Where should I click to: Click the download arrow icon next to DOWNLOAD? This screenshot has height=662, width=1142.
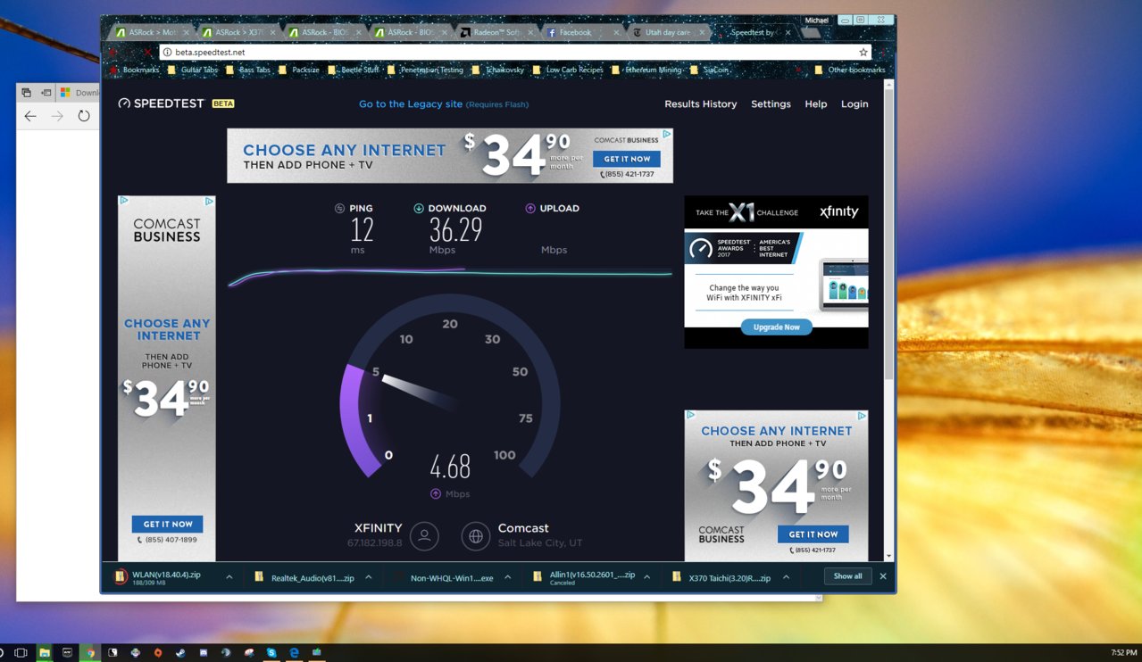click(x=419, y=209)
